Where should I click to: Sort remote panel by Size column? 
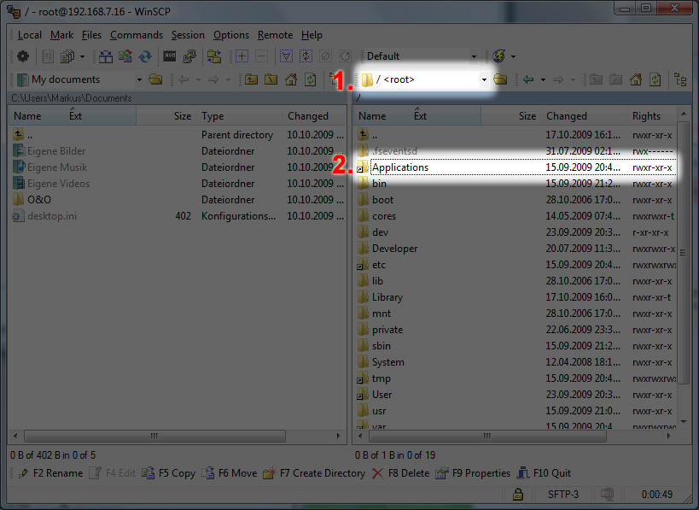click(x=511, y=116)
